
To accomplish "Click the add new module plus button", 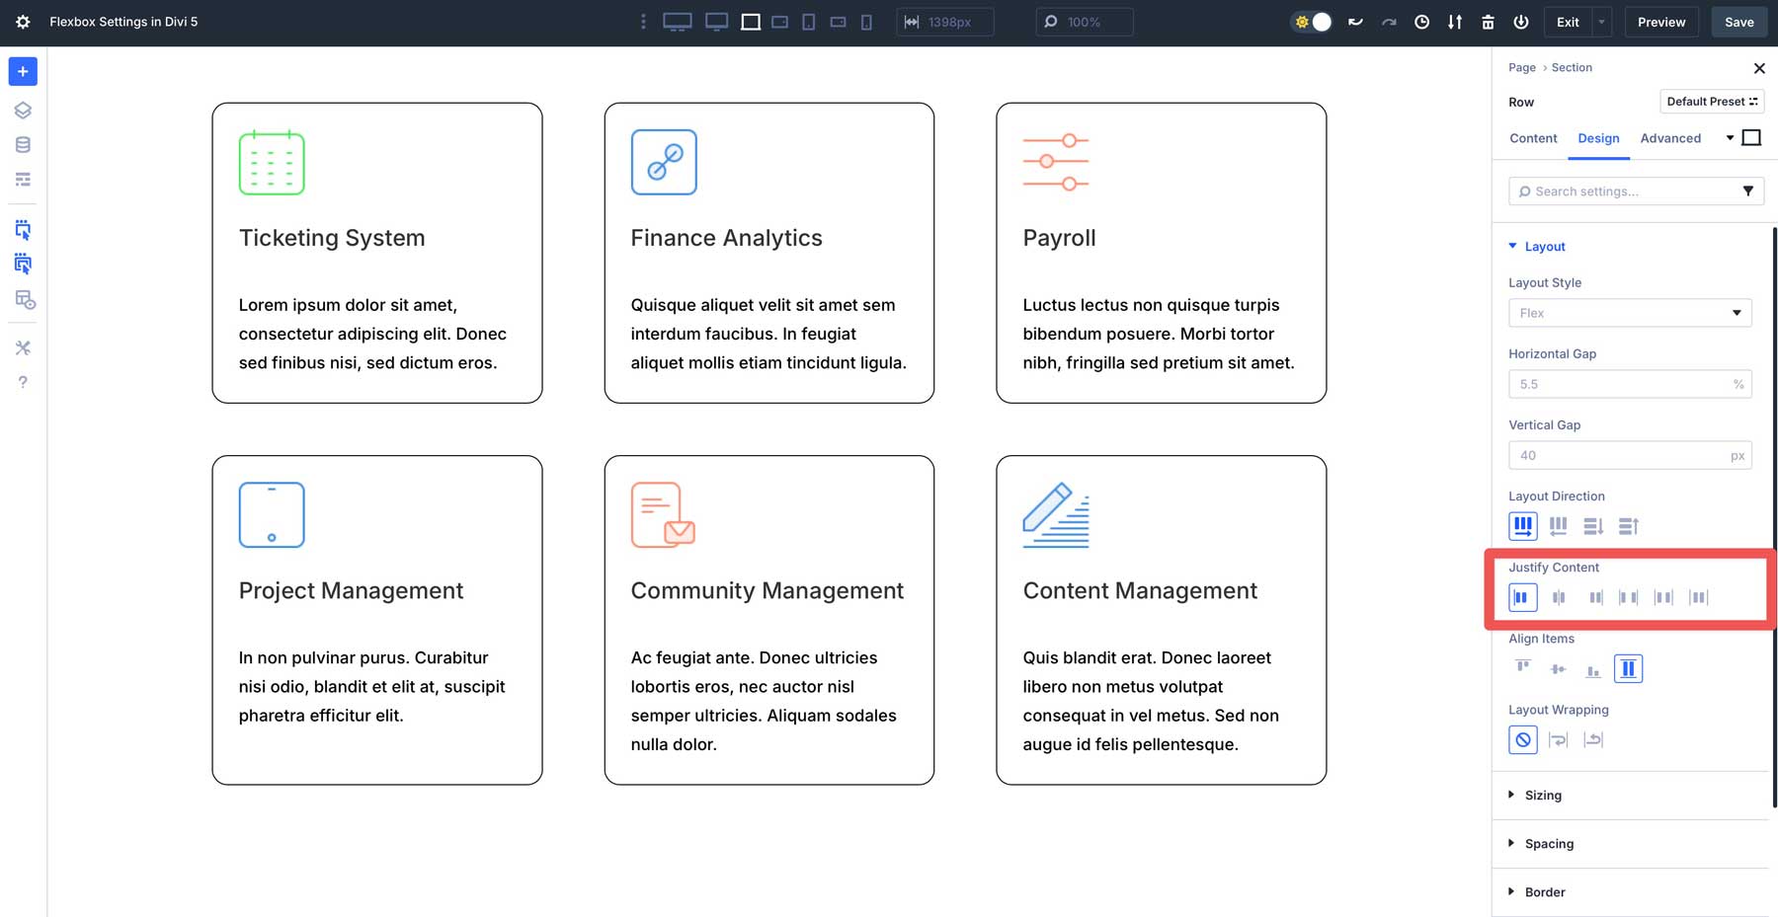I will click(x=23, y=71).
